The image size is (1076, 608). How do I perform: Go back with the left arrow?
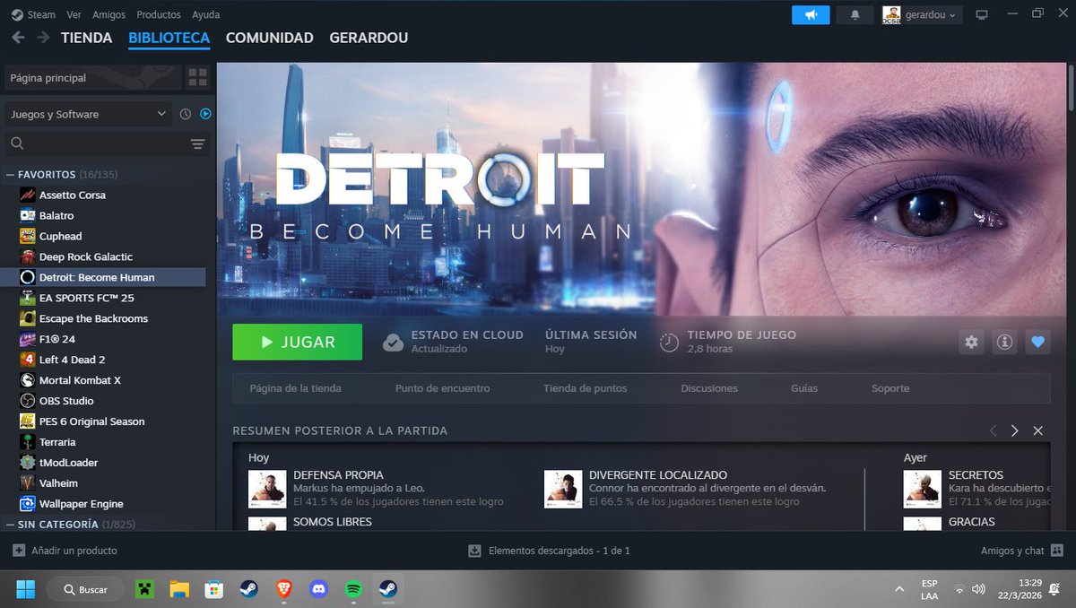tap(18, 38)
